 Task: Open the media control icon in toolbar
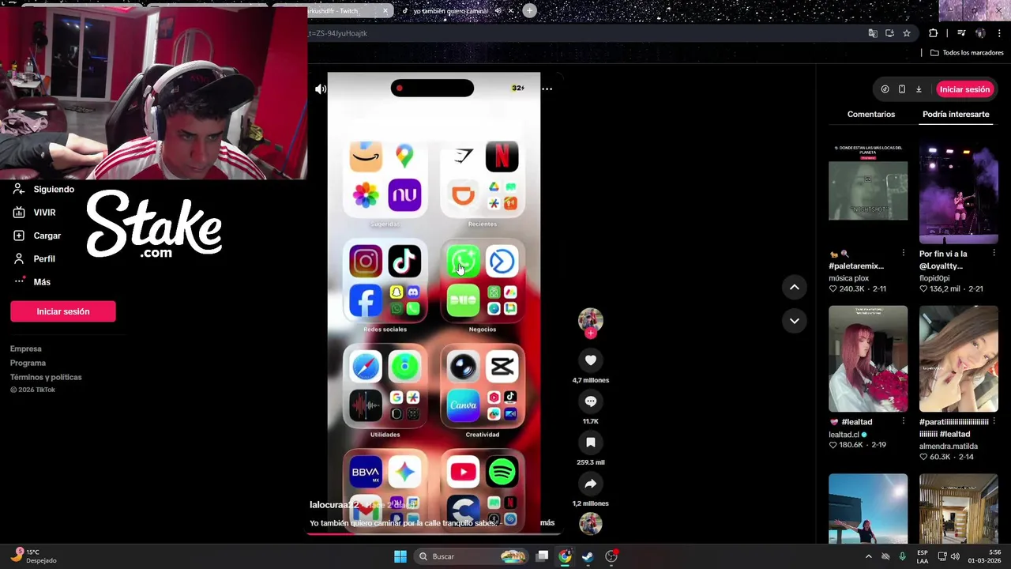click(x=961, y=33)
